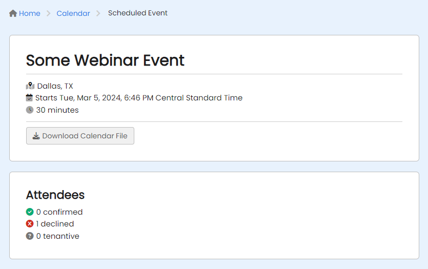The image size is (428, 269).
Task: Go to the Calendar breadcrumb link
Action: pos(73,13)
